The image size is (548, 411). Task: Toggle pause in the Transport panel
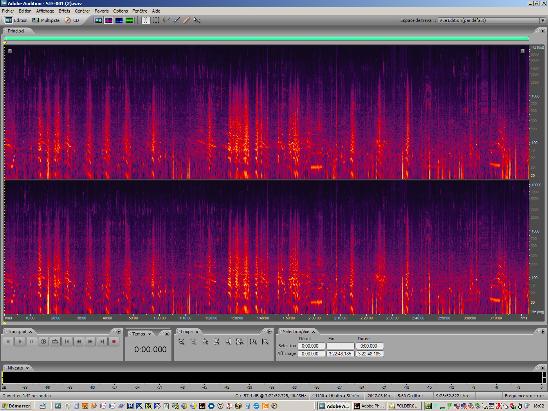pos(32,341)
